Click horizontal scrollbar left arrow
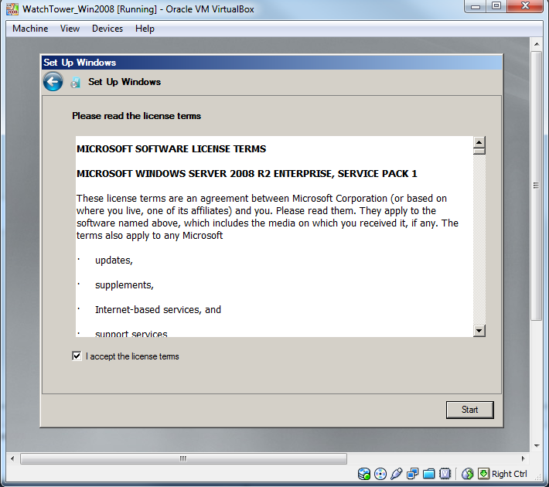Image resolution: width=549 pixels, height=487 pixels. [12, 458]
